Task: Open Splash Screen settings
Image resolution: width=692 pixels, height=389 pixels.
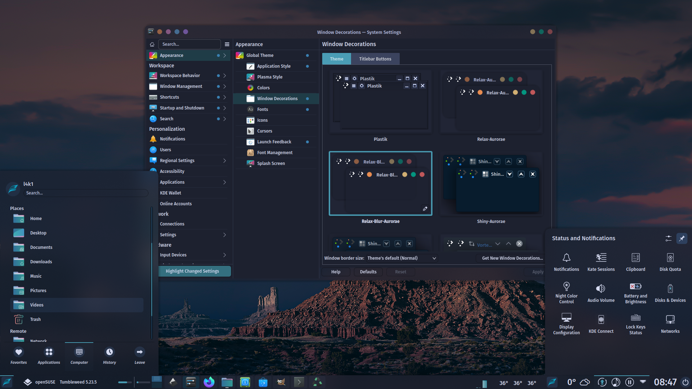Action: point(276,164)
